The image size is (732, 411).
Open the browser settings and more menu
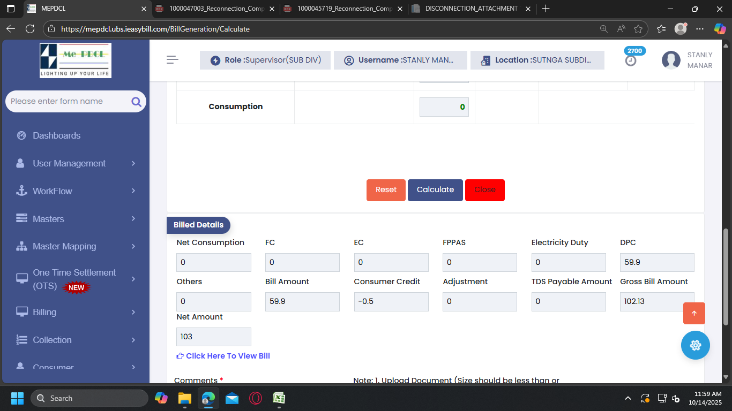pyautogui.click(x=700, y=29)
